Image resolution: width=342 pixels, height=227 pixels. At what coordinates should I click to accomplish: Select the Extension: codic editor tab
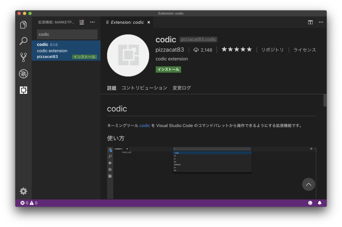click(127, 22)
